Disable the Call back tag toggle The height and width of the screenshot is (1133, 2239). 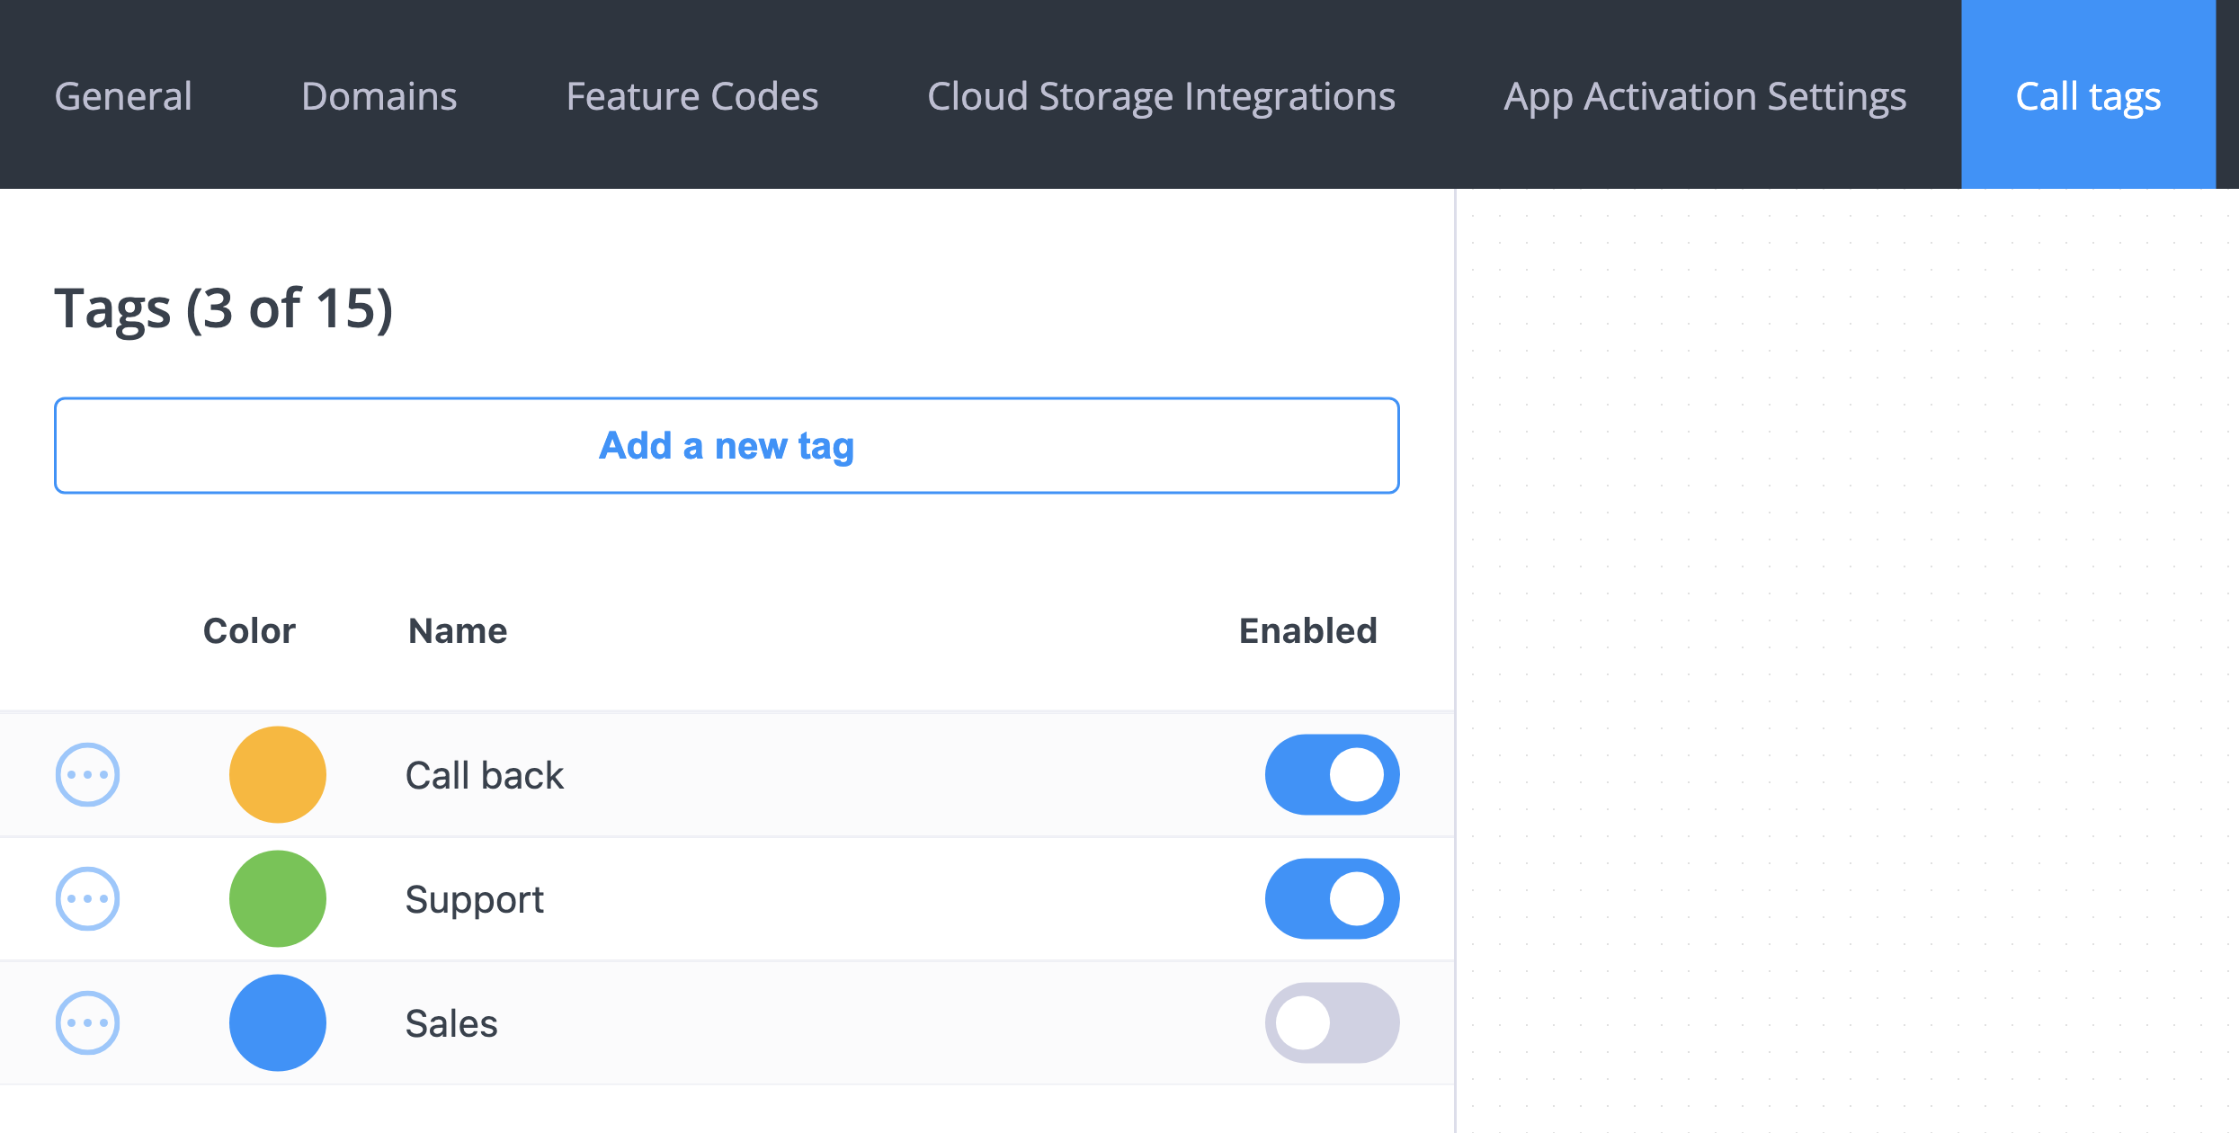point(1332,774)
